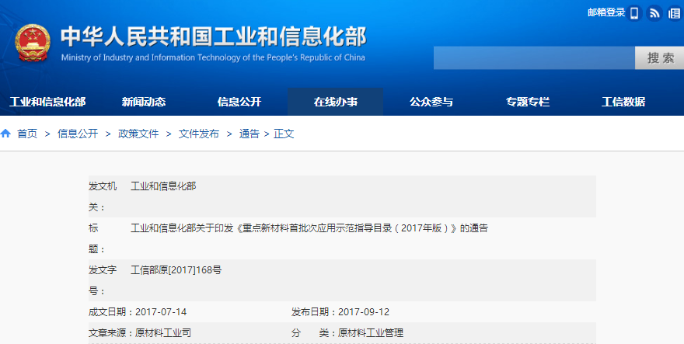Go to the 专题专栏 navigation item
This screenshot has height=344, width=684.
[x=528, y=102]
